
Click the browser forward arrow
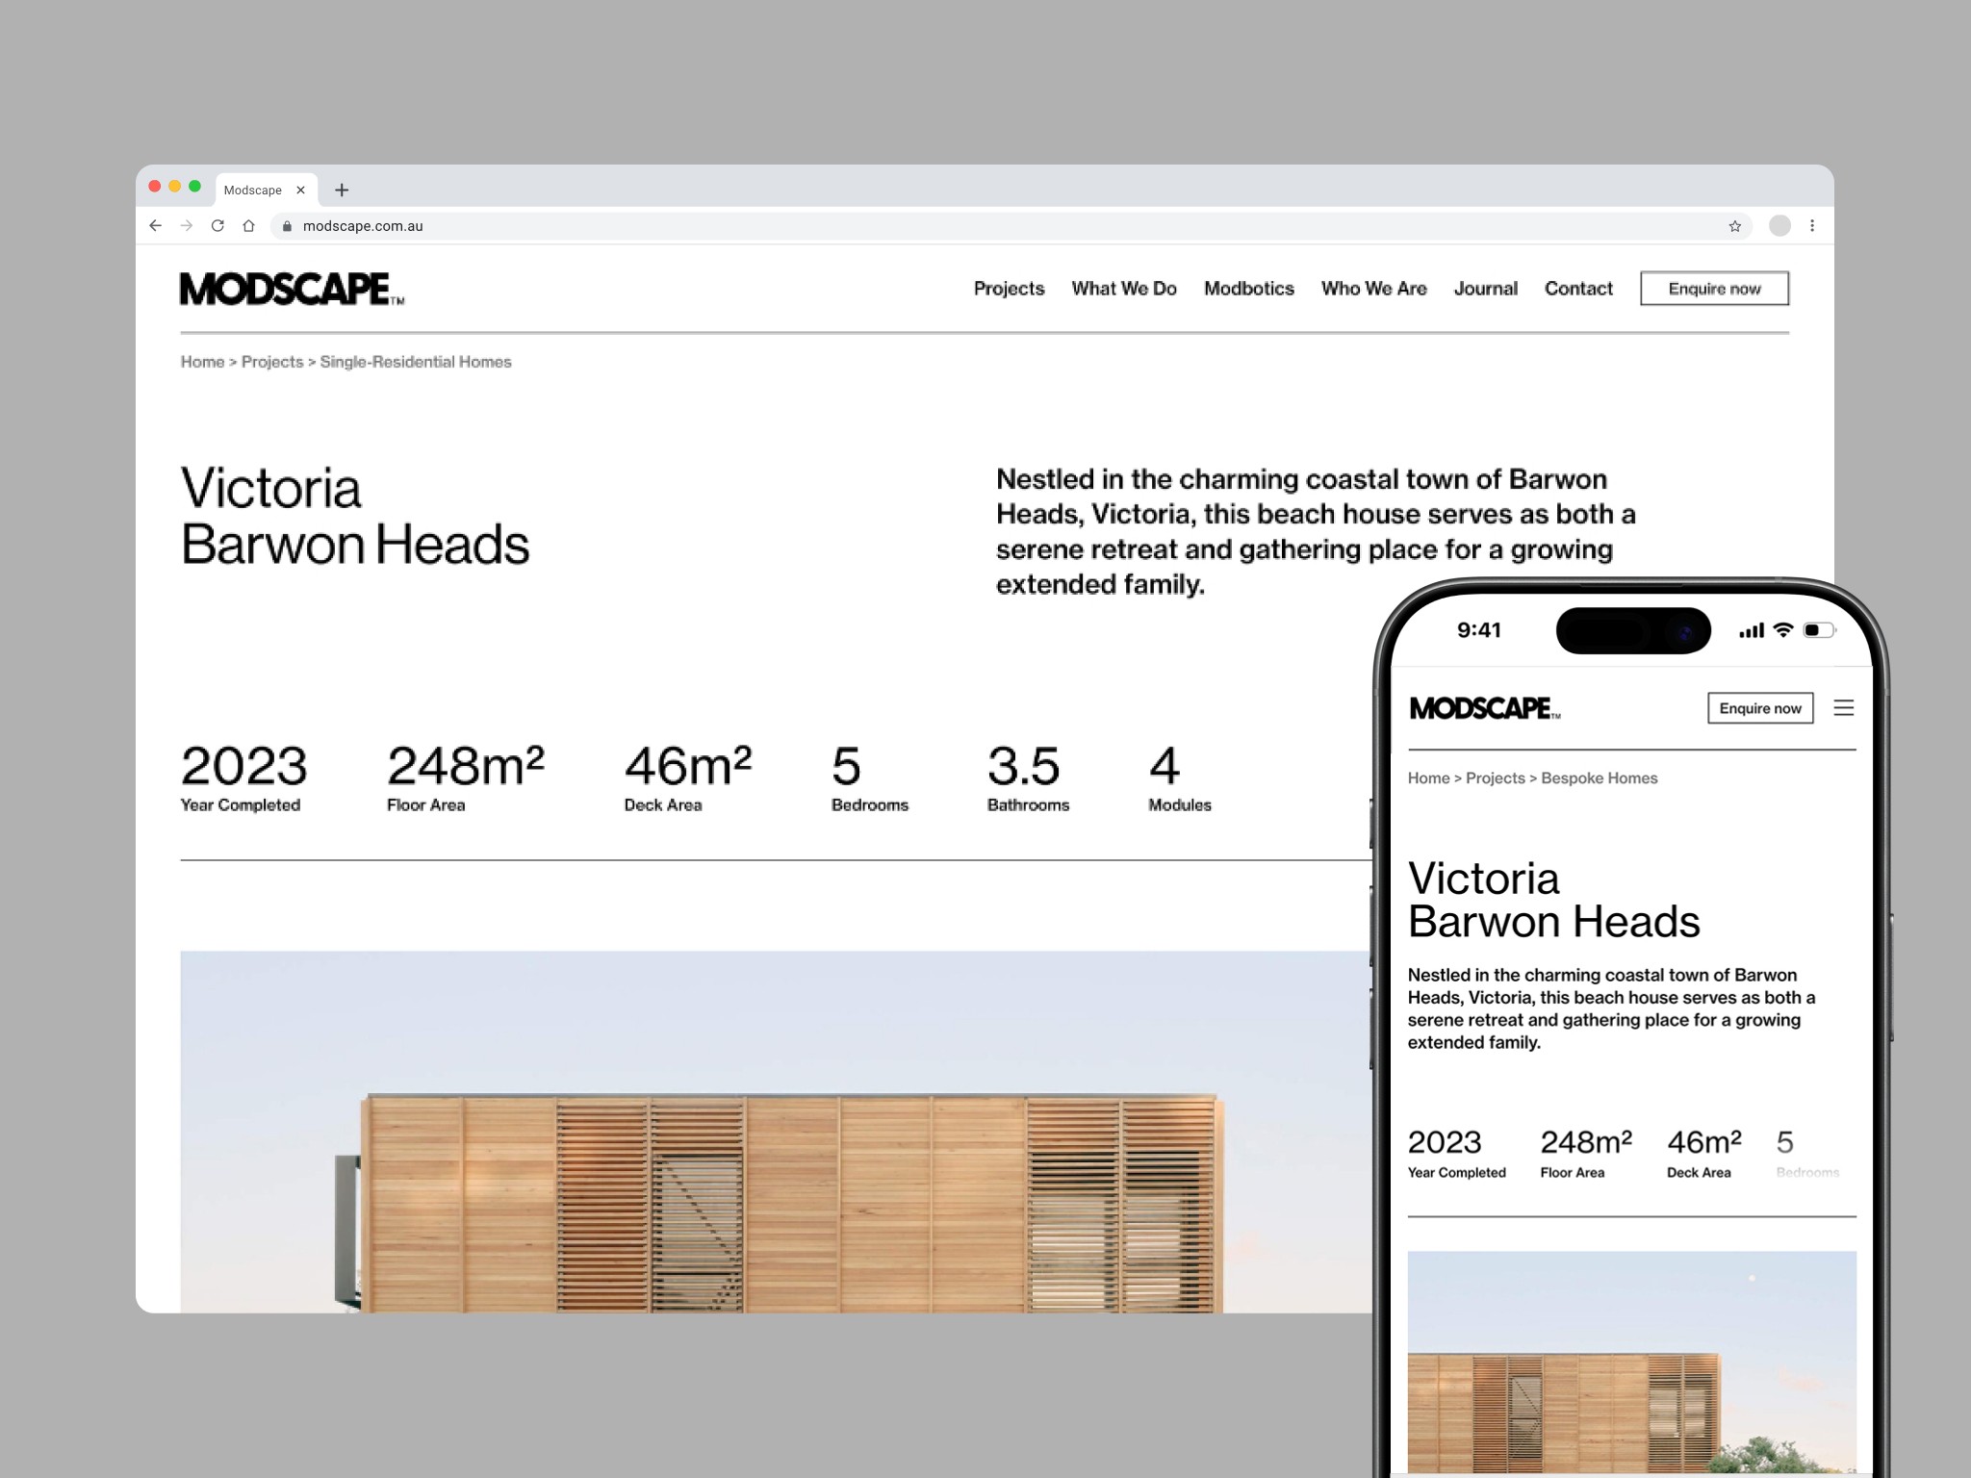point(187,226)
